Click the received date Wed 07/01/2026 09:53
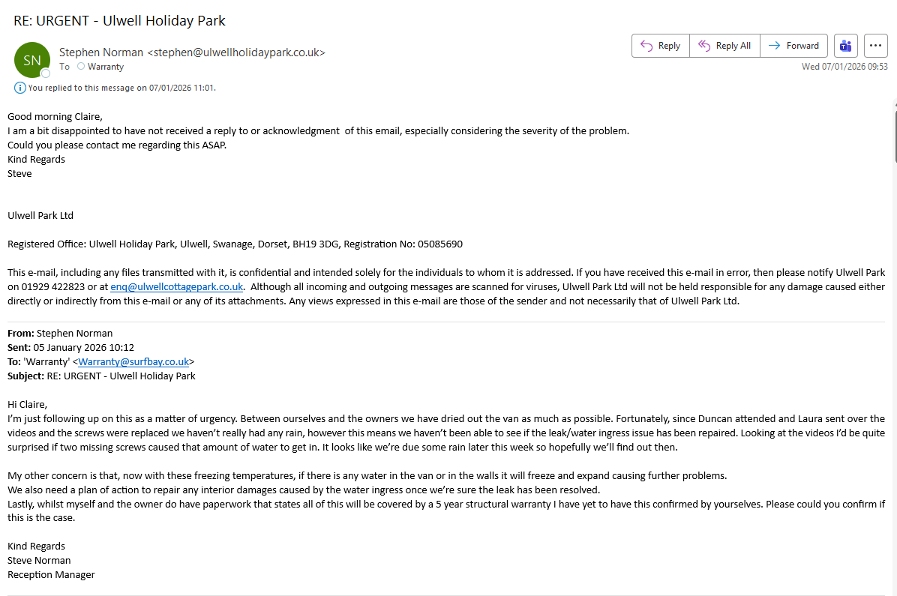Image resolution: width=897 pixels, height=596 pixels. (x=844, y=67)
